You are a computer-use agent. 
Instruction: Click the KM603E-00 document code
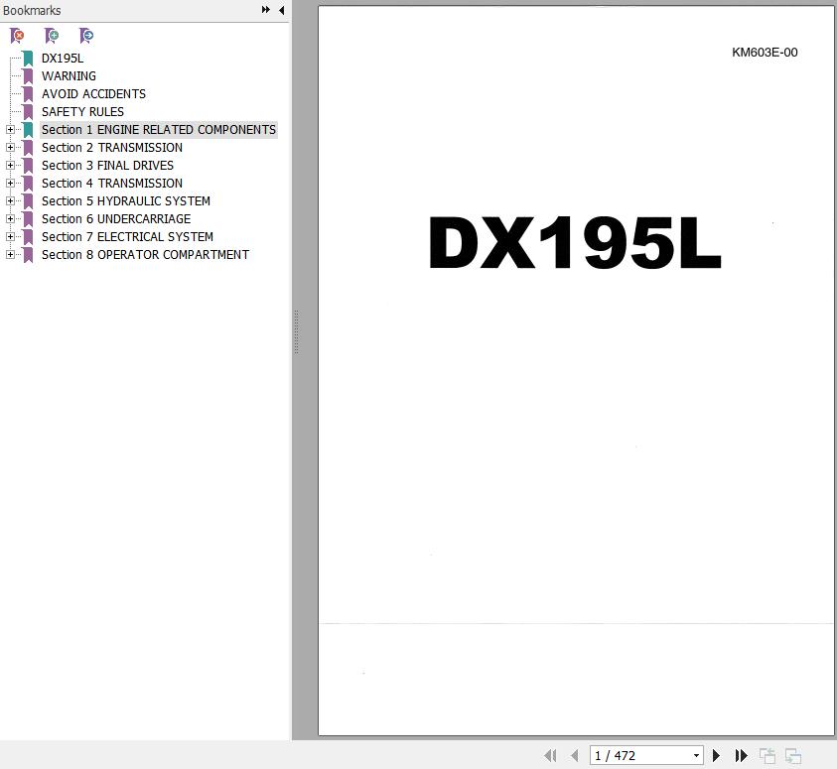pyautogui.click(x=765, y=53)
